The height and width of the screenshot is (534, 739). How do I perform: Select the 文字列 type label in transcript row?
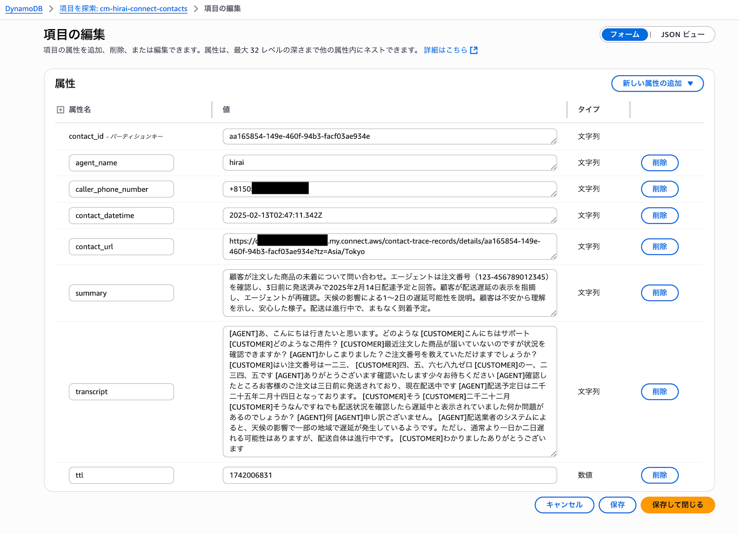[589, 392]
